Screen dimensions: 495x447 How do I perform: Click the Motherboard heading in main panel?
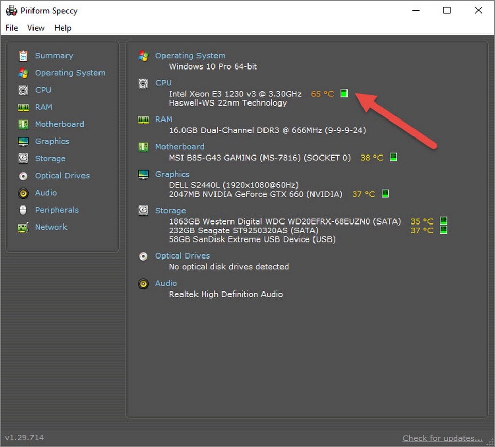[x=179, y=147]
